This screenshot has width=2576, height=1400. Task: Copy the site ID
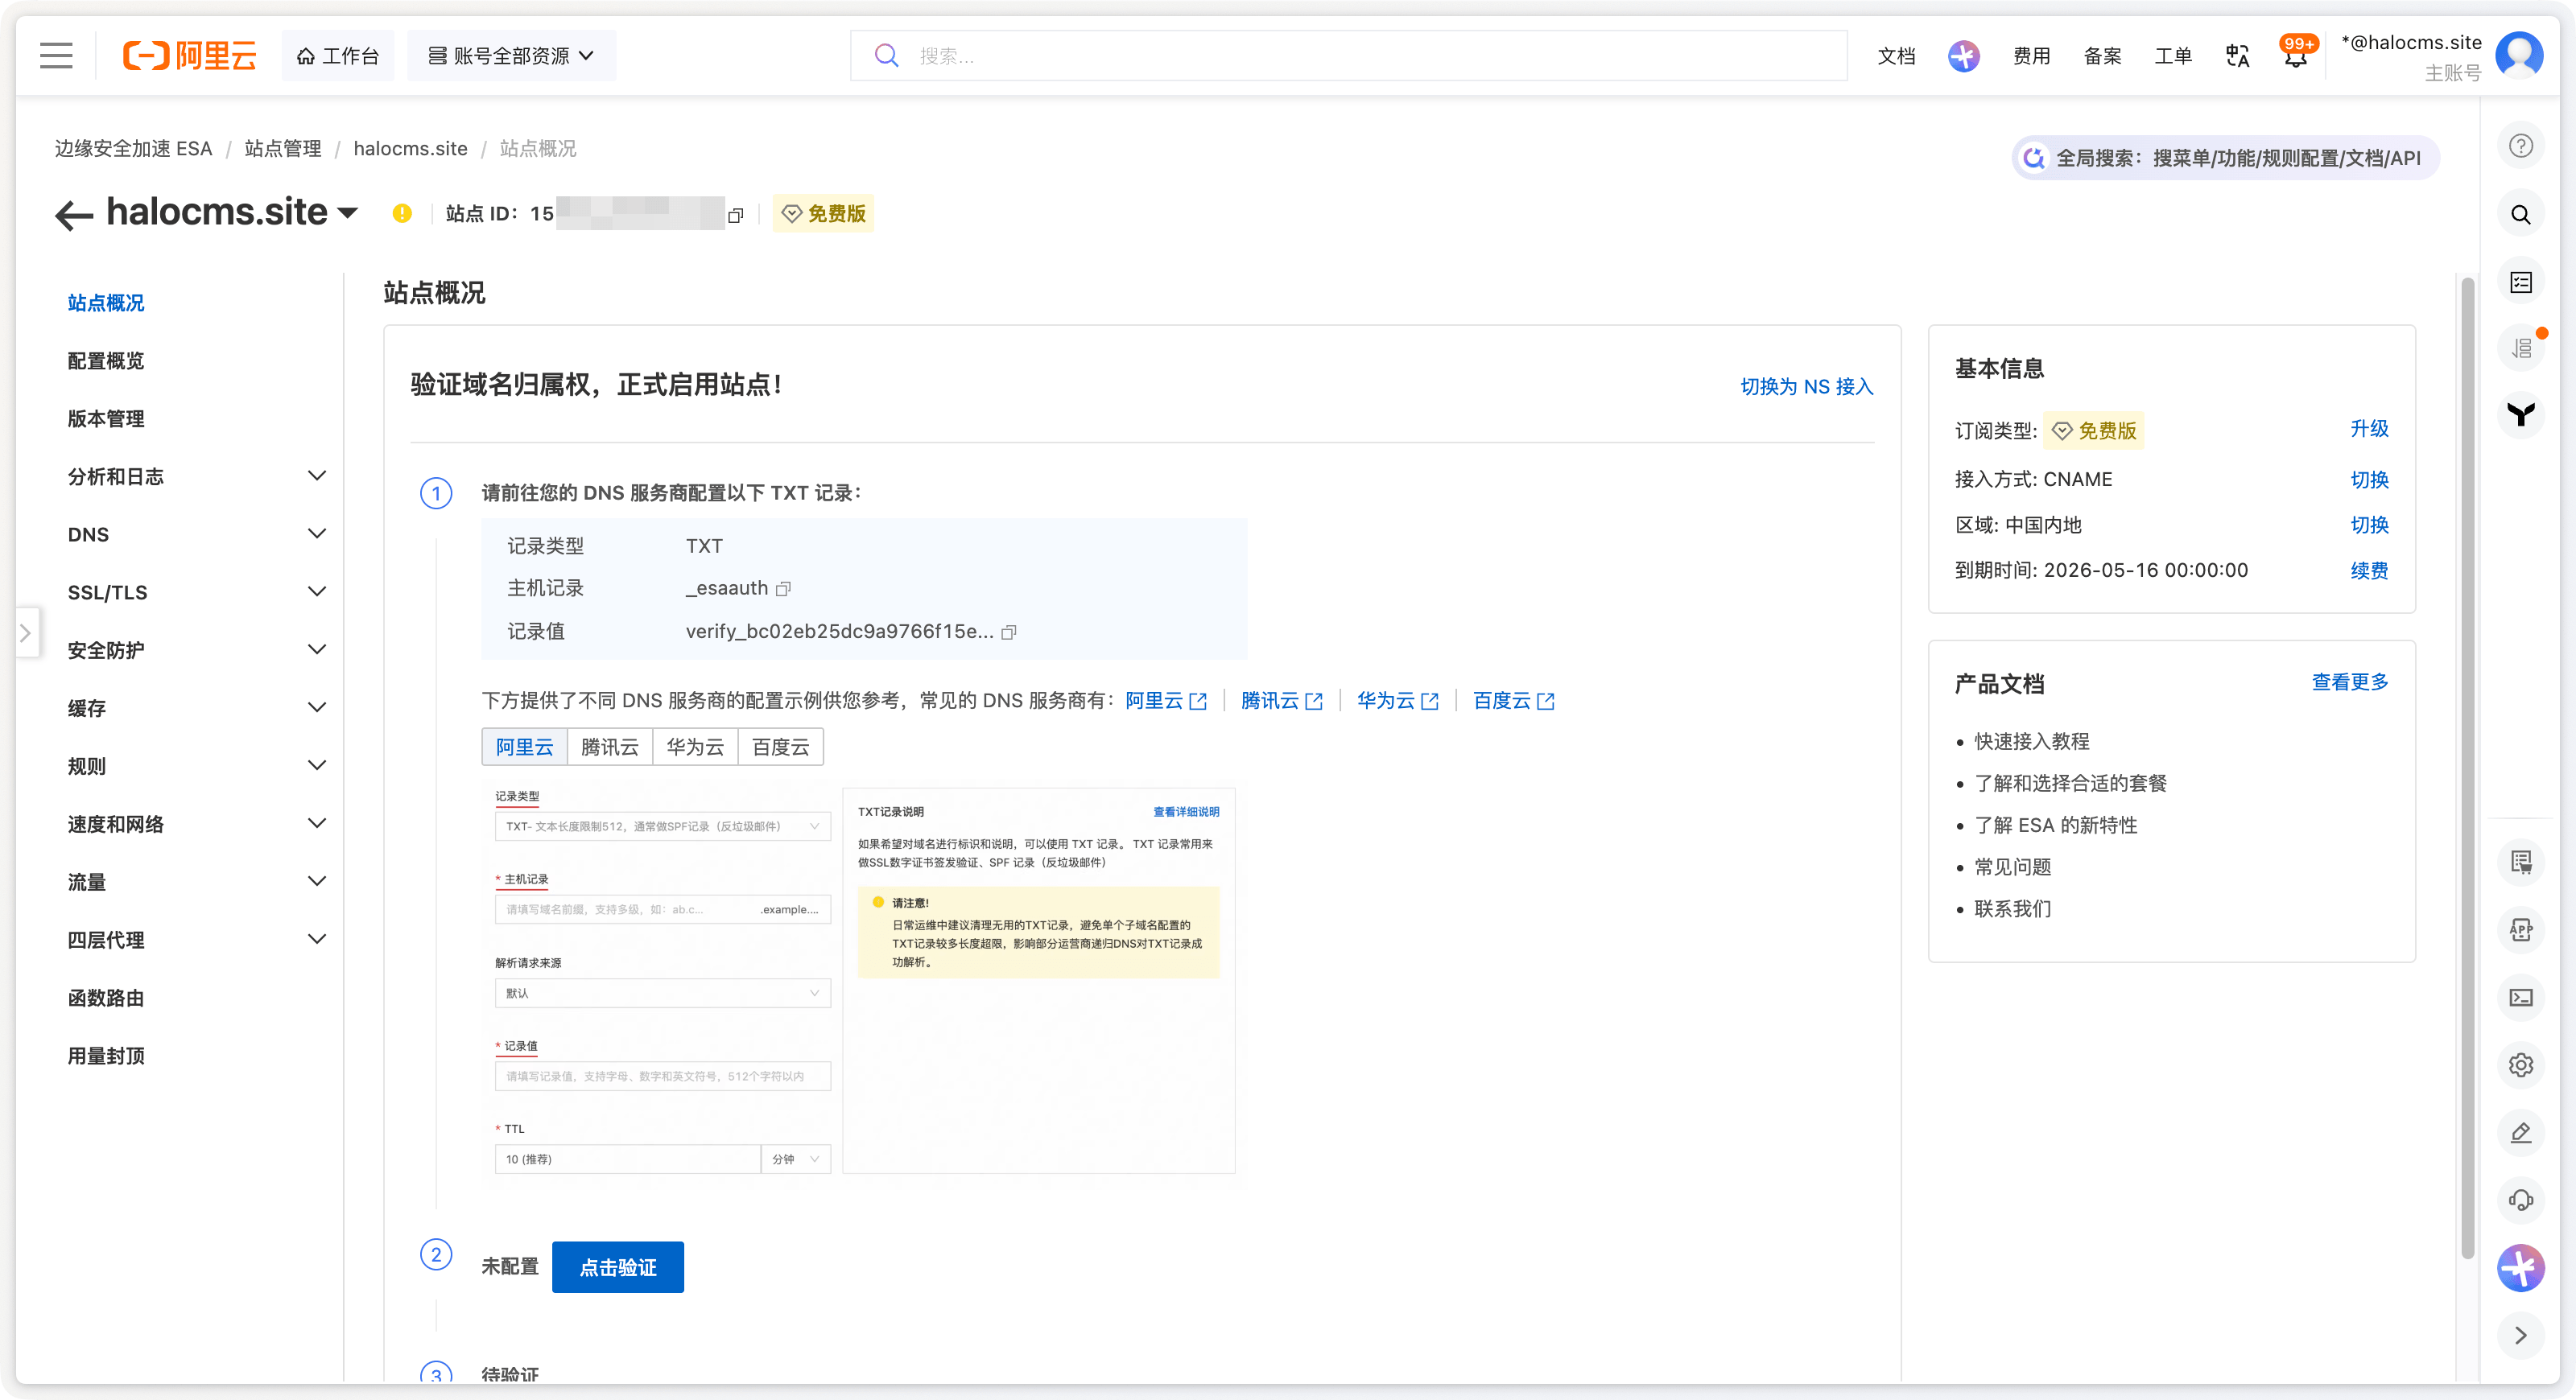[736, 215]
